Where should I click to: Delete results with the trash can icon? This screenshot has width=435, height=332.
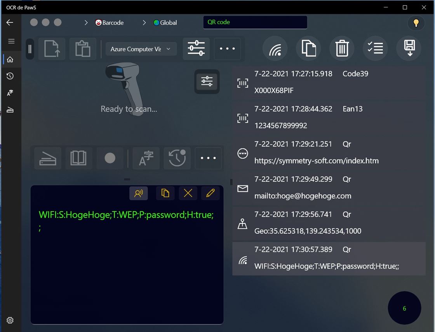pos(342,49)
